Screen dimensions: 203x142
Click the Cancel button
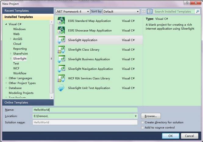point(189,136)
